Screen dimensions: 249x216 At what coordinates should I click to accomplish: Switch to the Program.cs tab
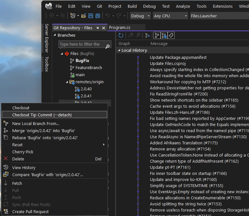tap(119, 28)
